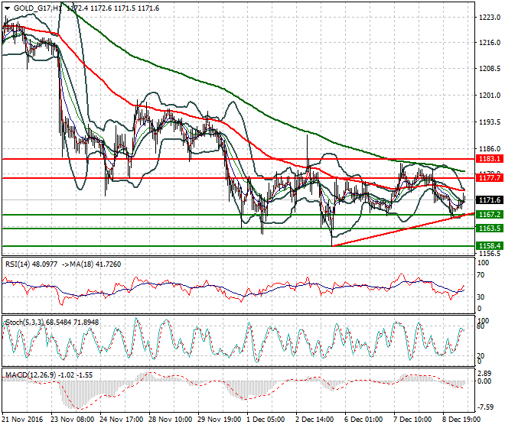505x428 pixels.
Task: Click the RSI(14) 48.0977 indicator label
Action: (31, 264)
